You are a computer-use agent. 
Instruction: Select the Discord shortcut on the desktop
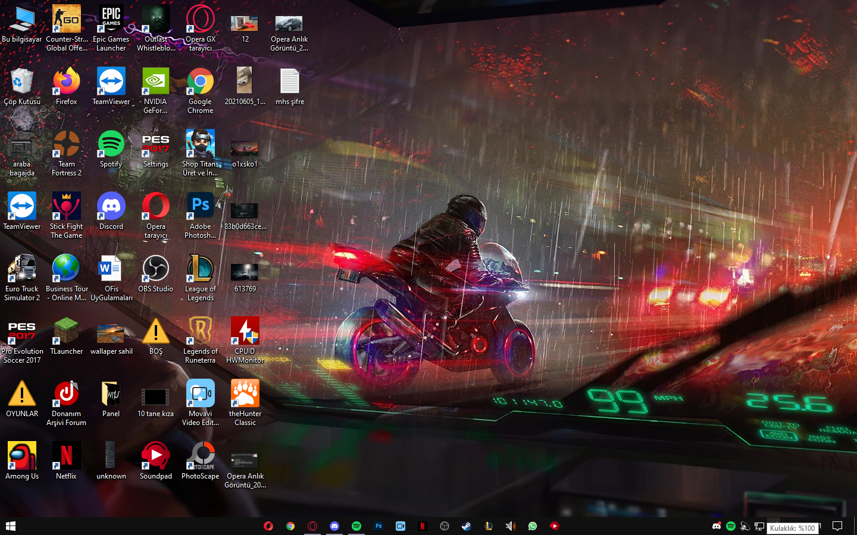pyautogui.click(x=111, y=212)
